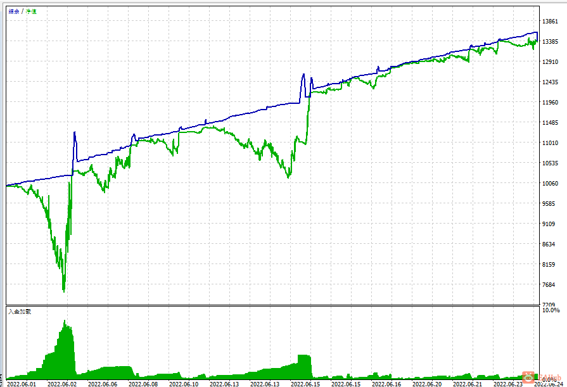Click the 2022.06.08 date label

143,384
